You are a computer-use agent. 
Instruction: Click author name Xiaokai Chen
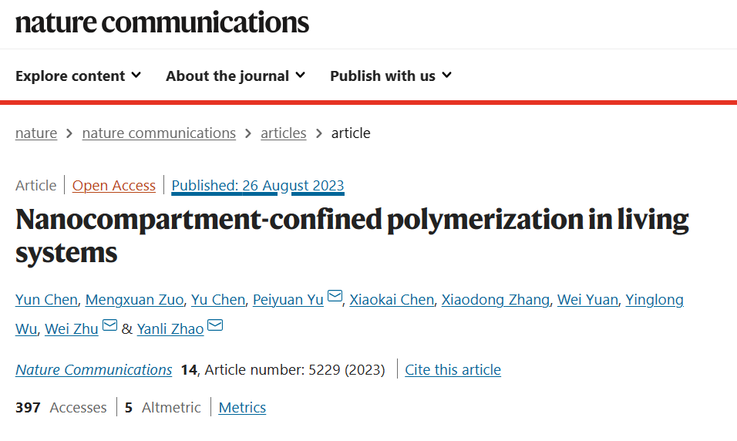pyautogui.click(x=392, y=299)
